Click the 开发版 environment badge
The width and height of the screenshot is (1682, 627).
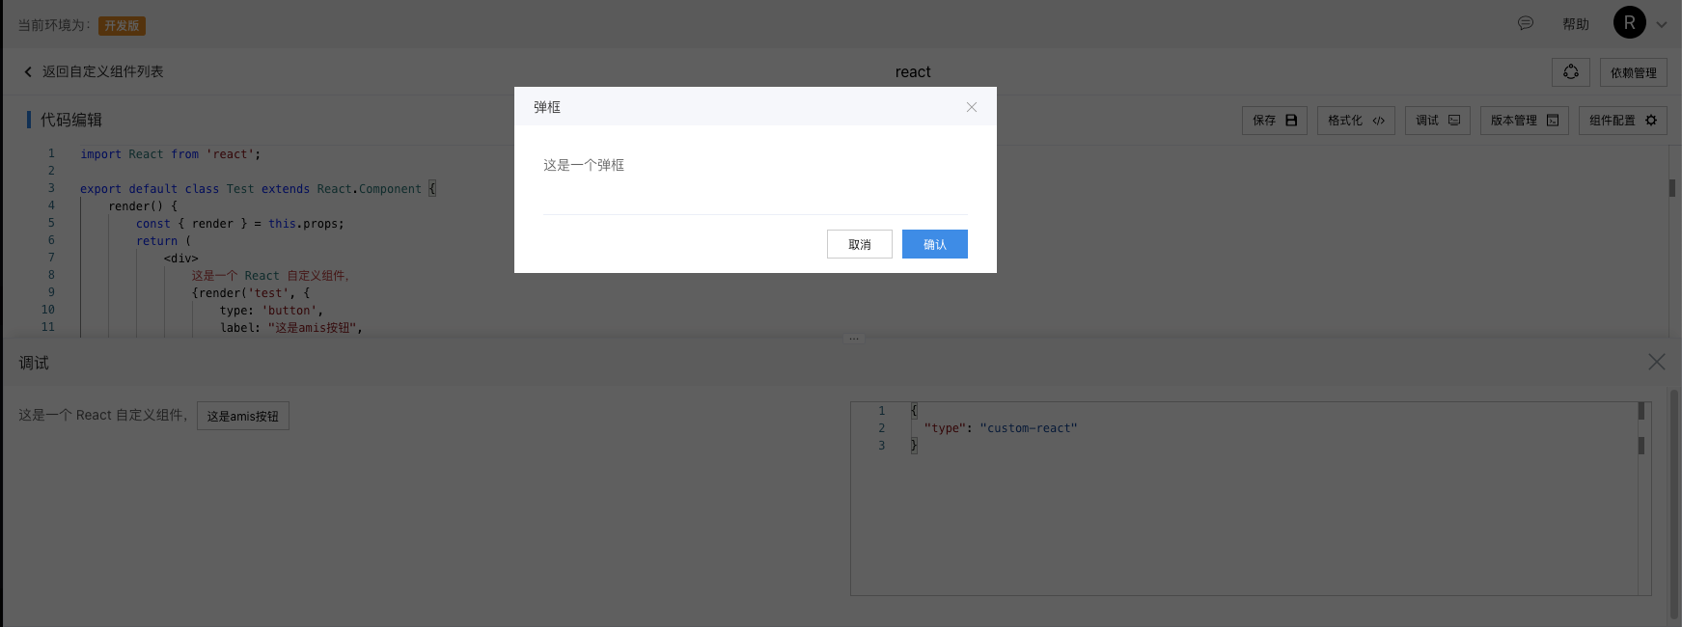point(122,26)
